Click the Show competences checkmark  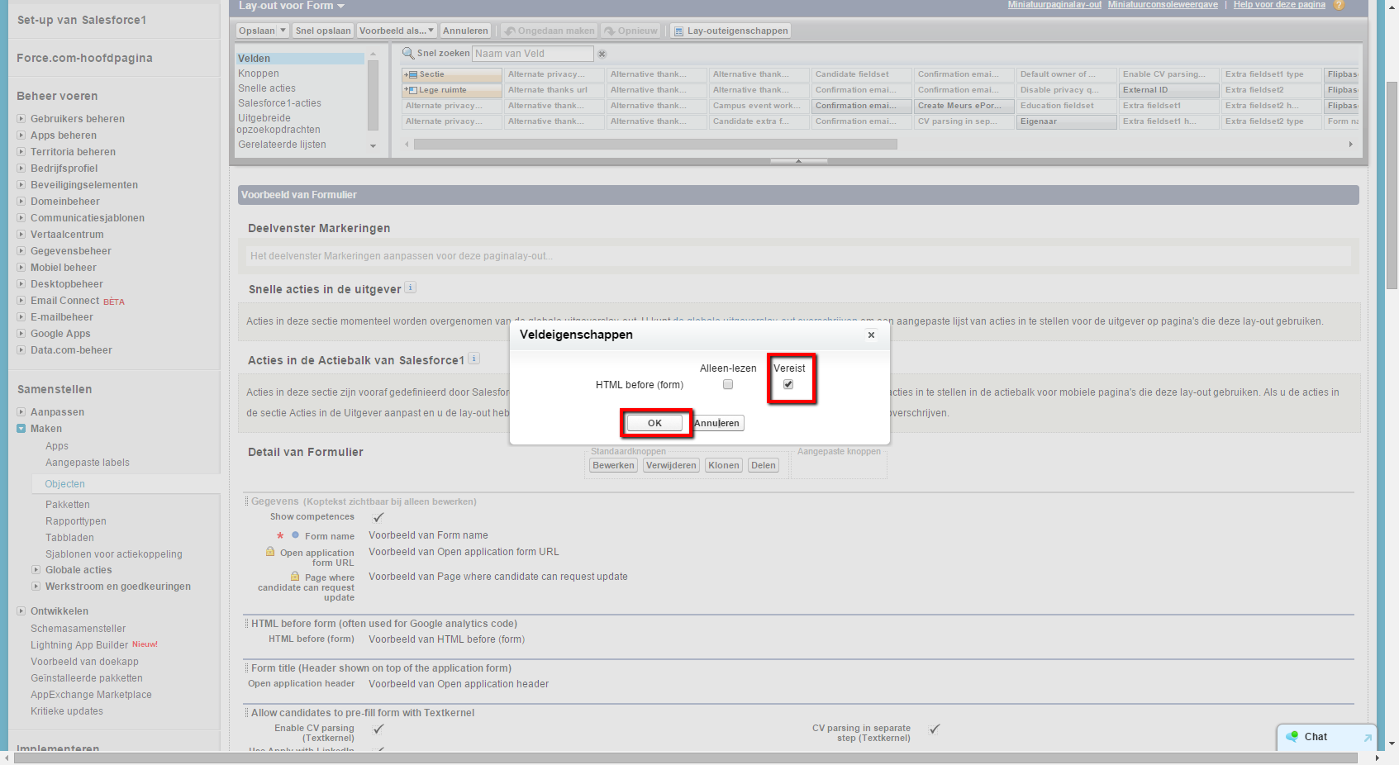[378, 517]
